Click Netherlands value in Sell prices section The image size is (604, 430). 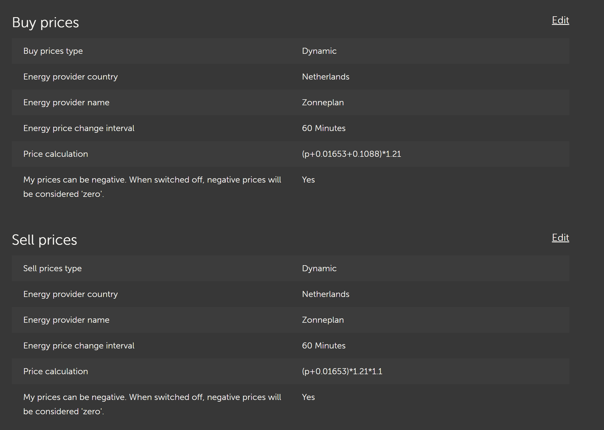pos(326,294)
